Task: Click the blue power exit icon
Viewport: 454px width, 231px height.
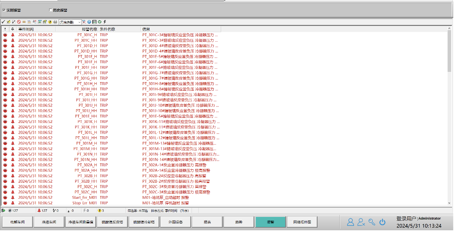Action: pyautogui.click(x=382, y=222)
